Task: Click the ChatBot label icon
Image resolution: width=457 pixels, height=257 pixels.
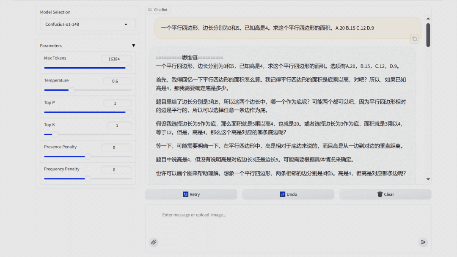Action: click(150, 10)
